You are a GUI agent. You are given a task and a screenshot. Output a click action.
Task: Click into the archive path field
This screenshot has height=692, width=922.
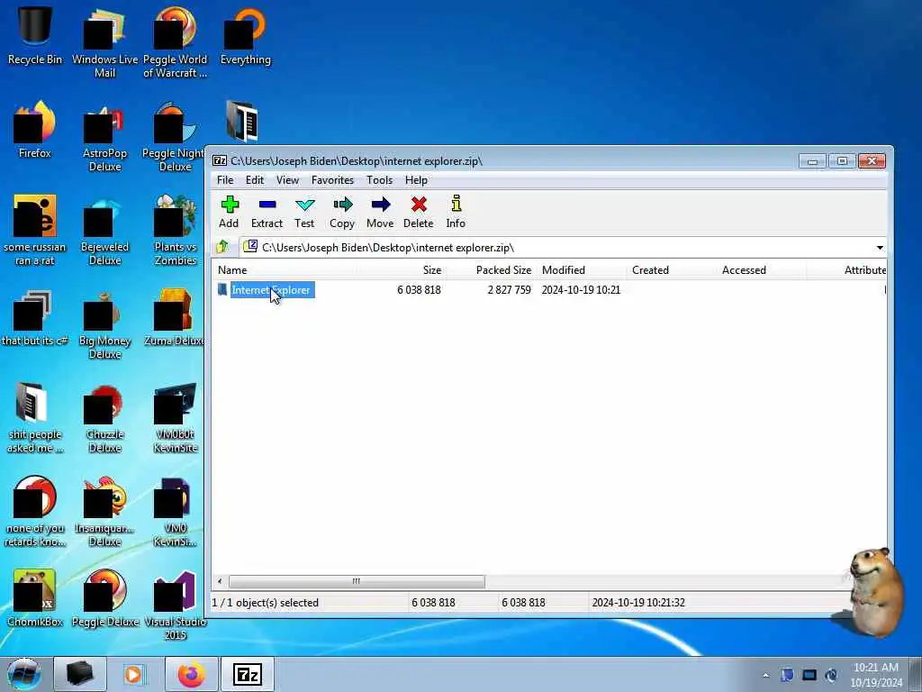558,248
